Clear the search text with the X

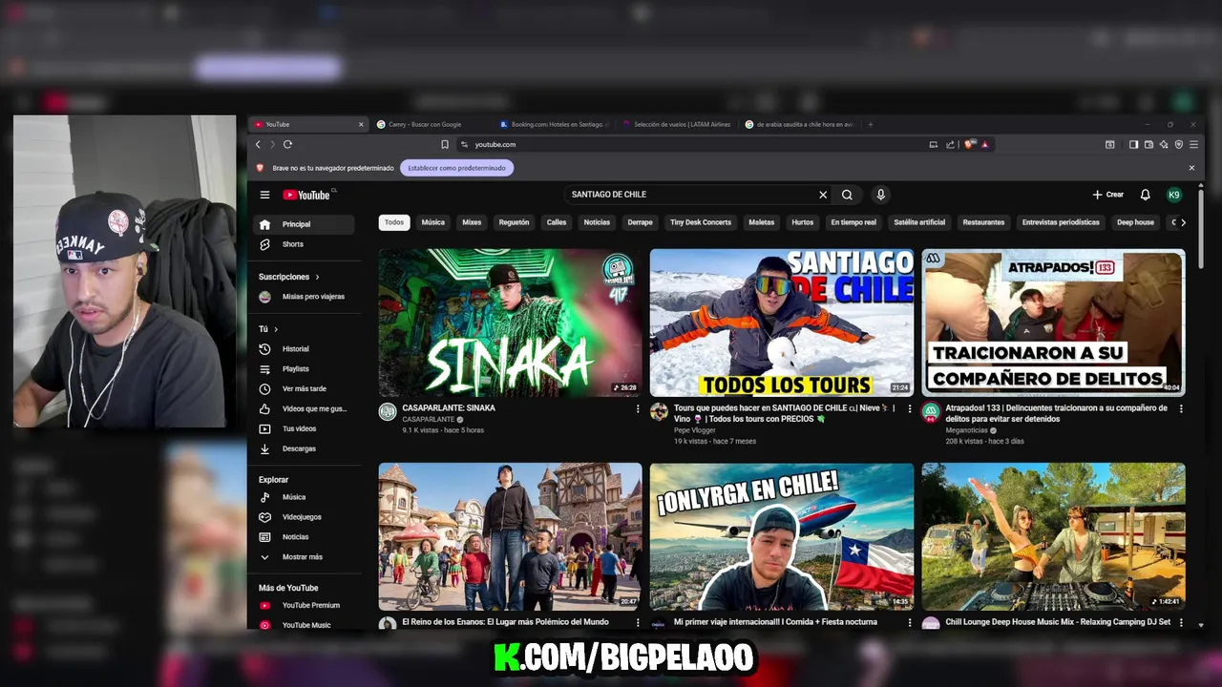(x=823, y=195)
